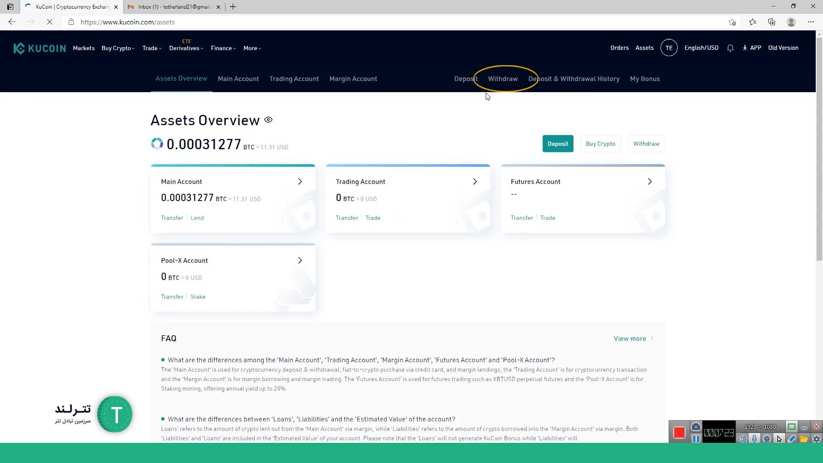Open Deposit & Withdrawal History

pyautogui.click(x=574, y=79)
